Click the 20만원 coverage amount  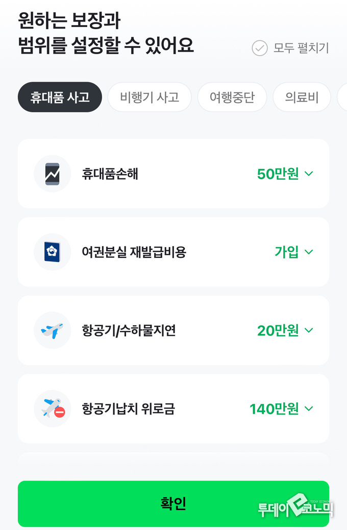(x=278, y=330)
